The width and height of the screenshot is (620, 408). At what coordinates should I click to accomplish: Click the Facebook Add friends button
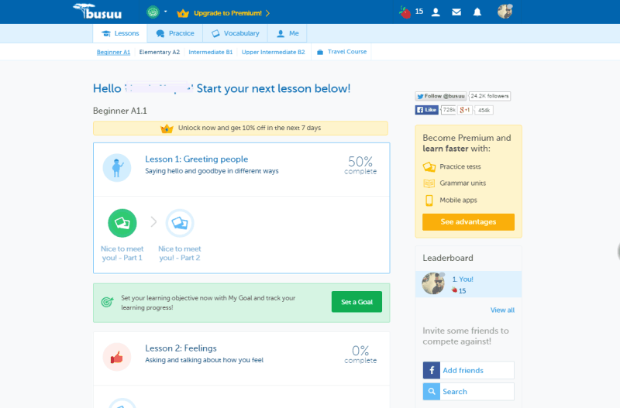click(468, 371)
